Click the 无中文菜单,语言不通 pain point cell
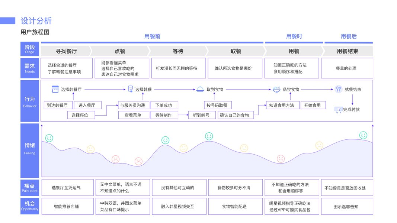 coord(123,188)
